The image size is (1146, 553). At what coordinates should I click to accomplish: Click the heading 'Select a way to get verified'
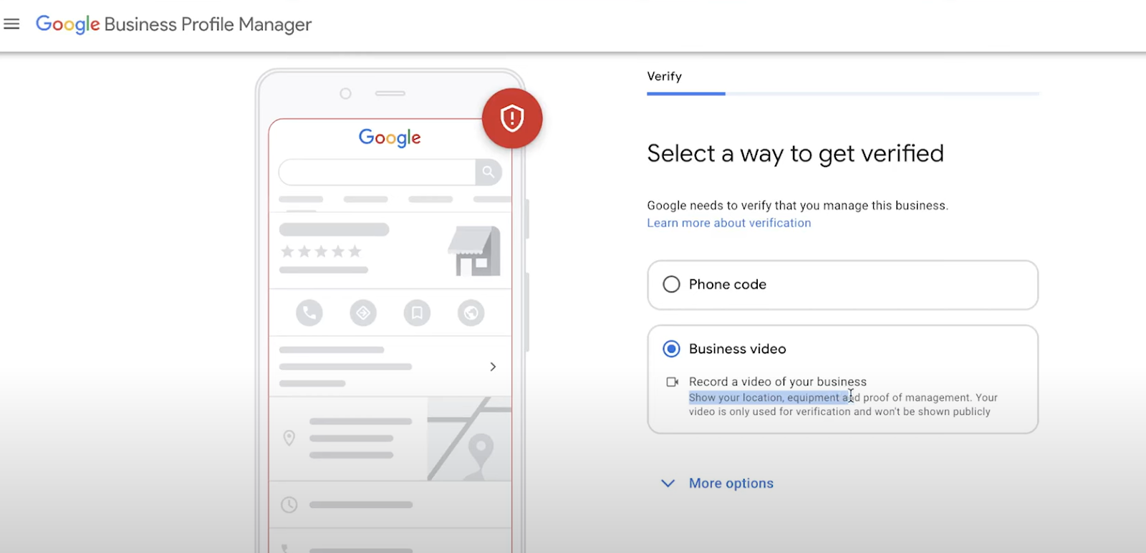point(795,154)
